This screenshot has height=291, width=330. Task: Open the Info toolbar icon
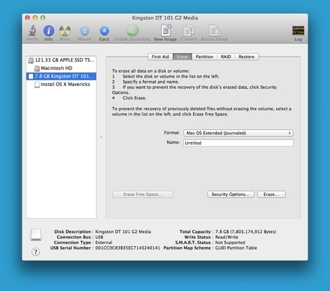click(48, 31)
